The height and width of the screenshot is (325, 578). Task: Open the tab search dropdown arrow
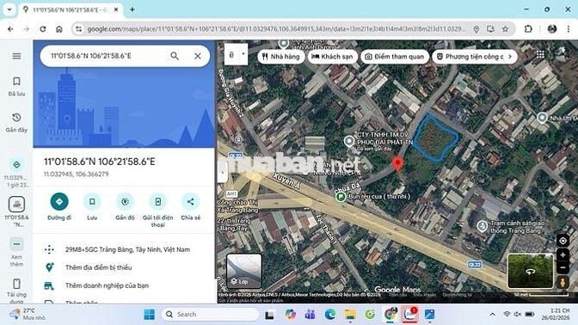[x=9, y=9]
